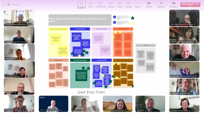Select the green Climate Crisis and Sustainability header
204x114 pixels.
80,60
